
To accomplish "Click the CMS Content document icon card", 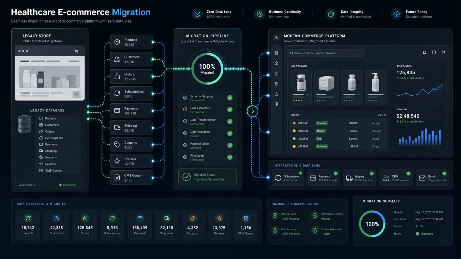I will [x=131, y=178].
